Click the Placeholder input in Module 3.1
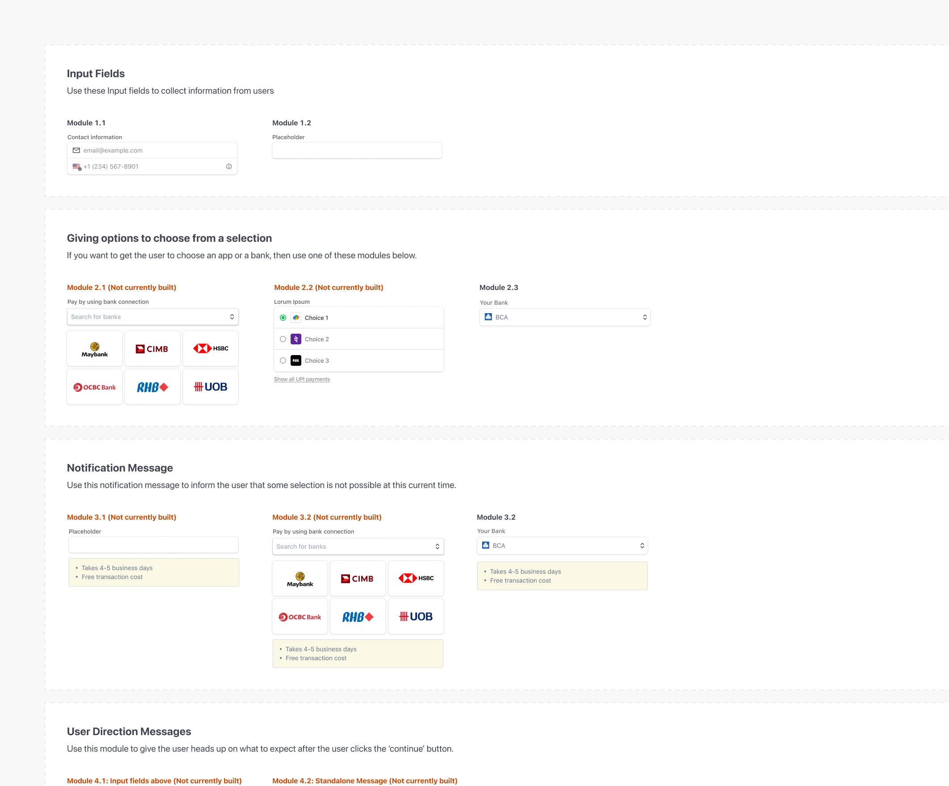This screenshot has height=786, width=949. 153,545
